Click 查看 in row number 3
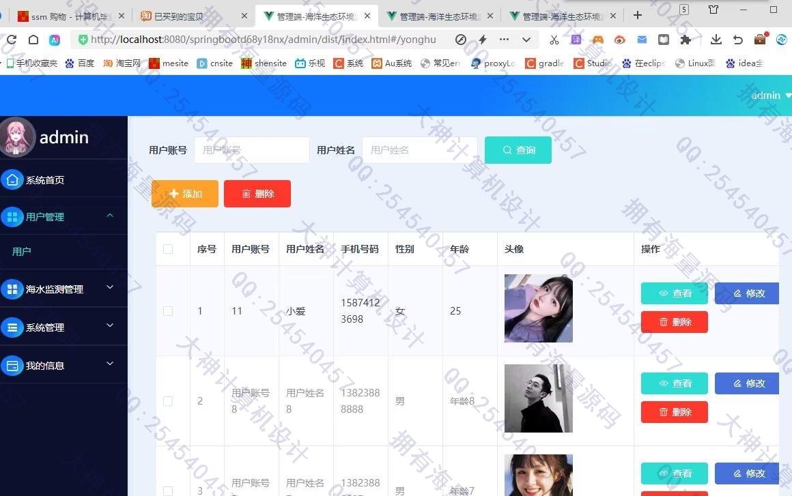This screenshot has height=496, width=792. 675,473
